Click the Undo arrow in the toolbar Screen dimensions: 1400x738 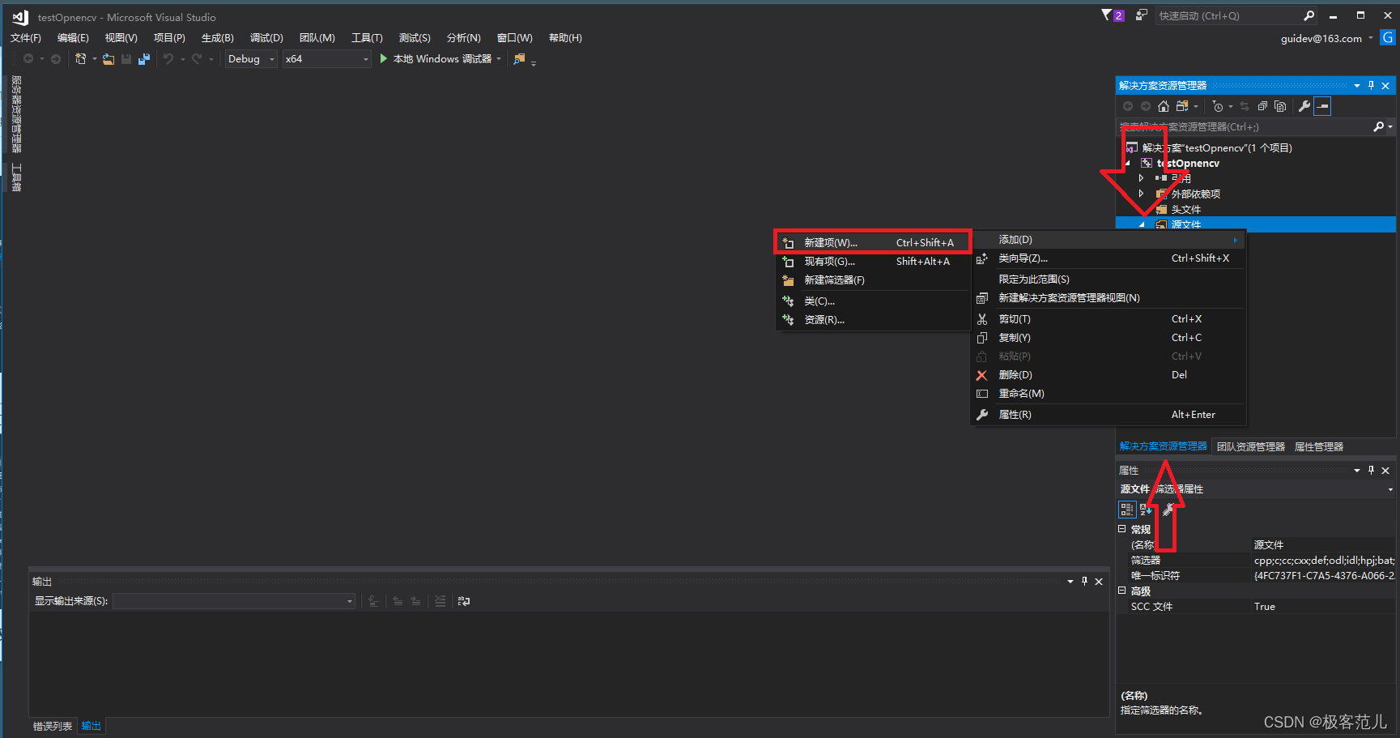click(168, 59)
